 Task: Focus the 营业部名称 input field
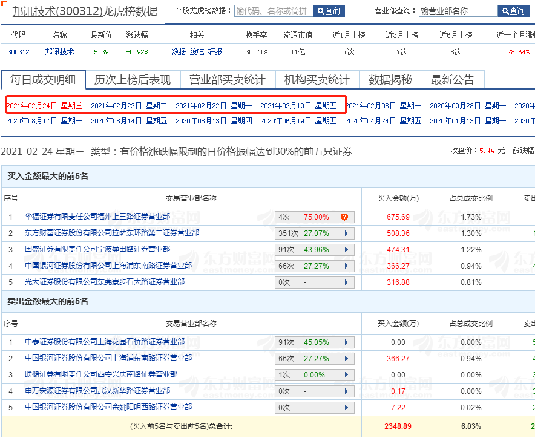point(458,11)
